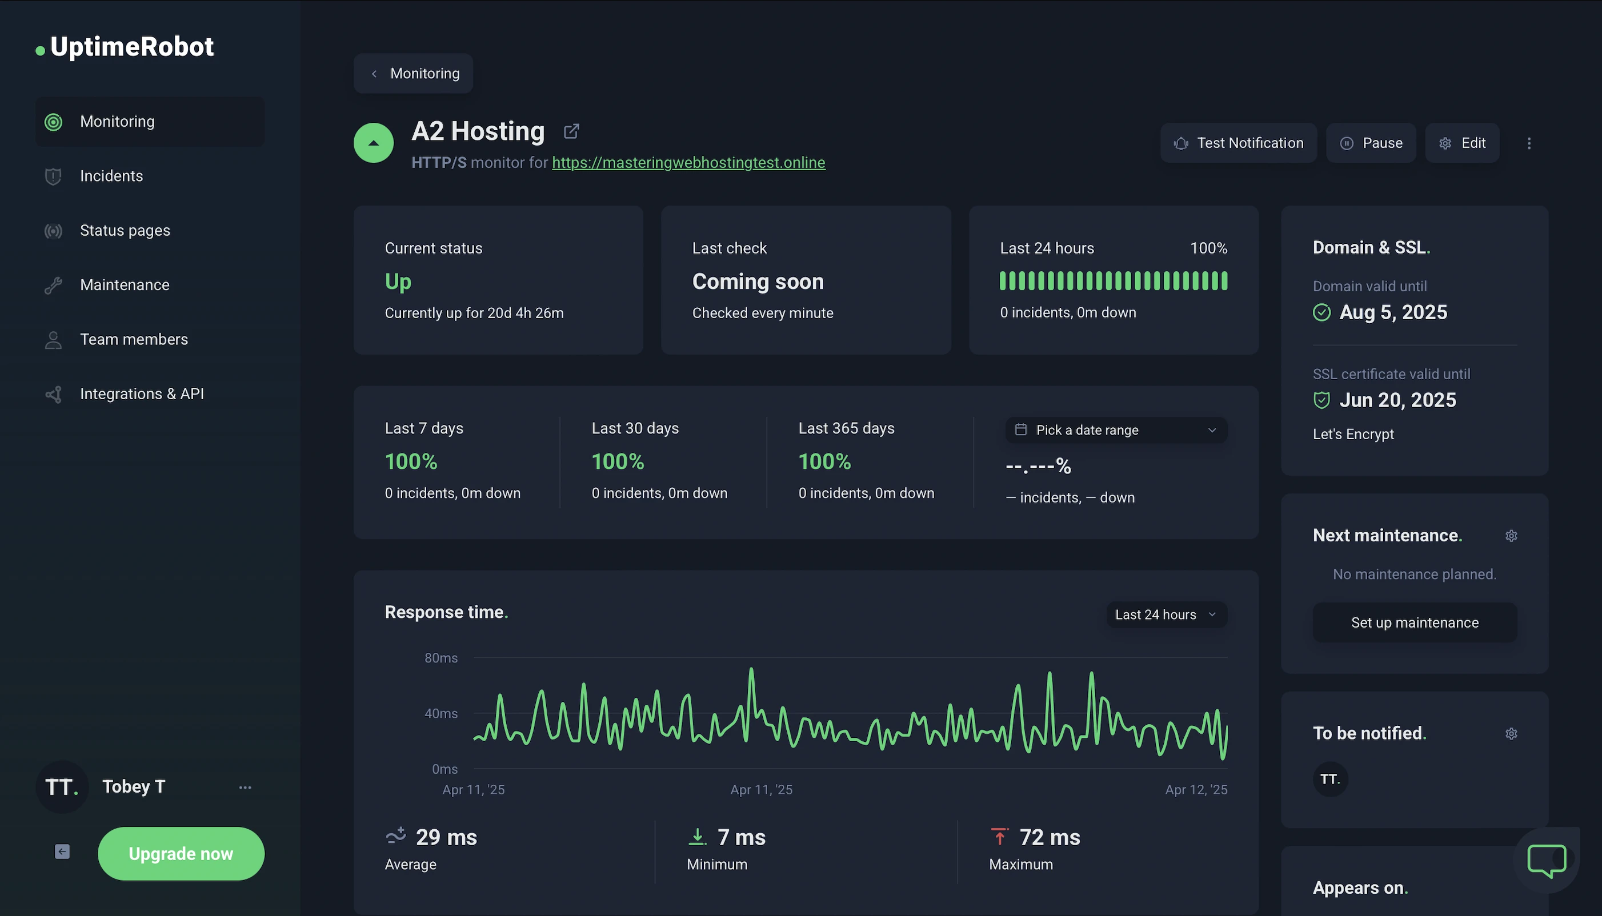Click the three-dot more options menu
Image resolution: width=1602 pixels, height=916 pixels.
(x=1529, y=143)
